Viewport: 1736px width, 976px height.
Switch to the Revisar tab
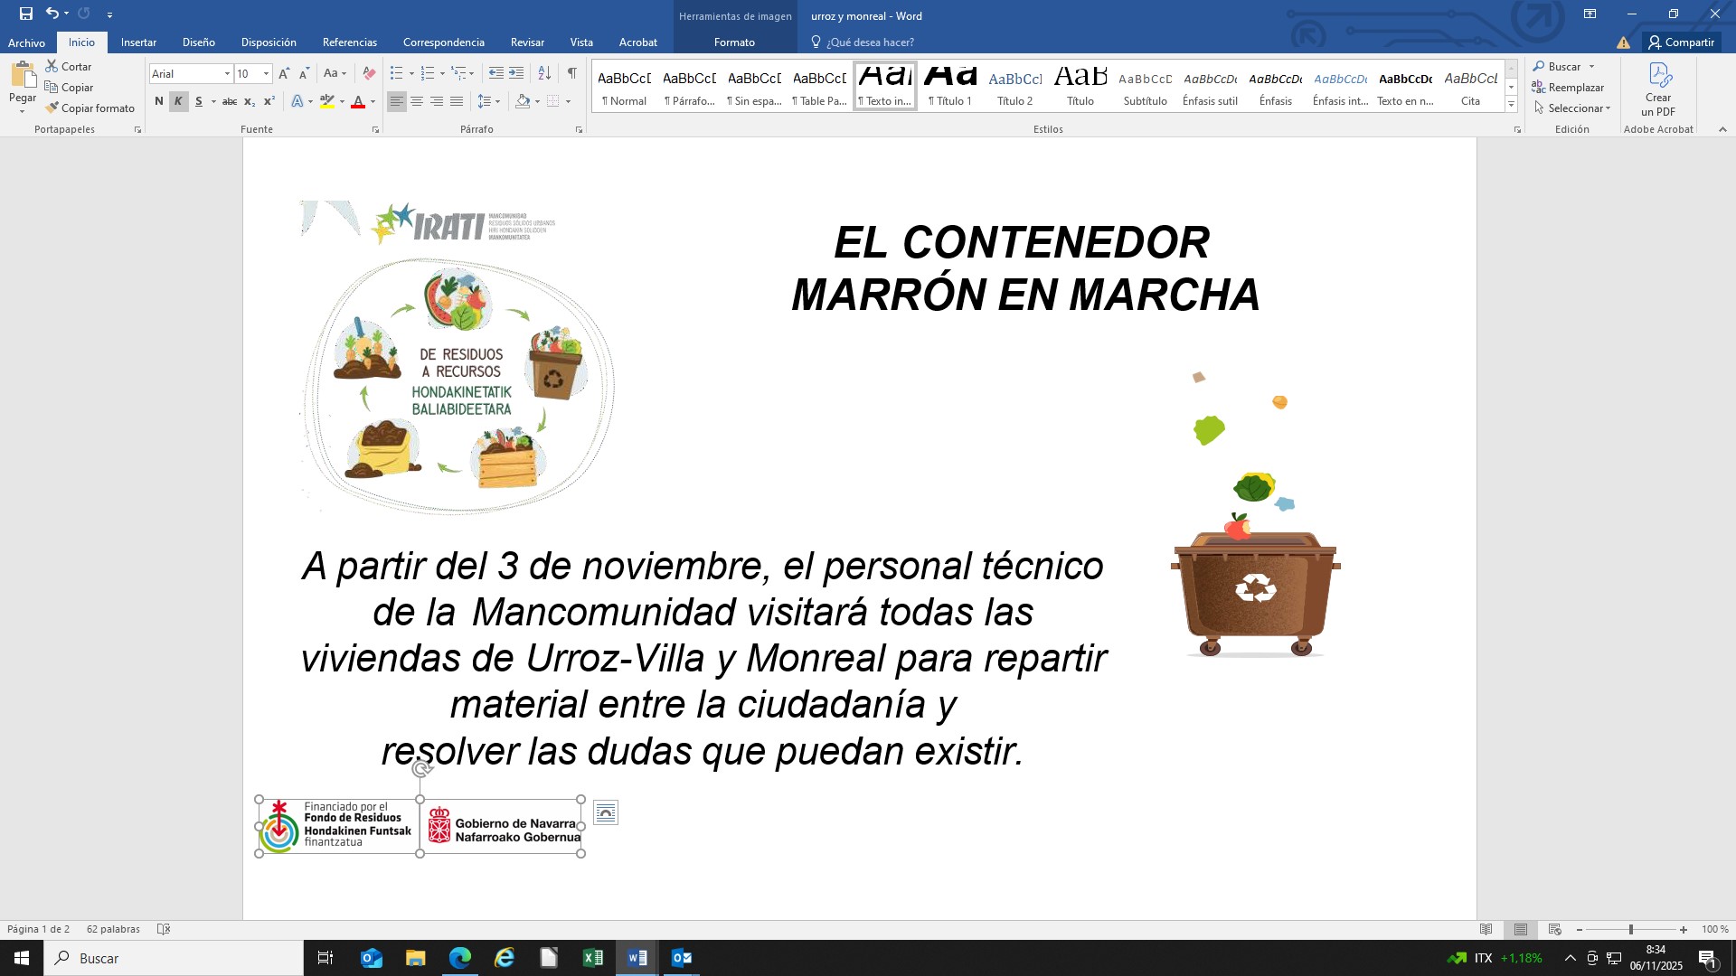pos(527,42)
